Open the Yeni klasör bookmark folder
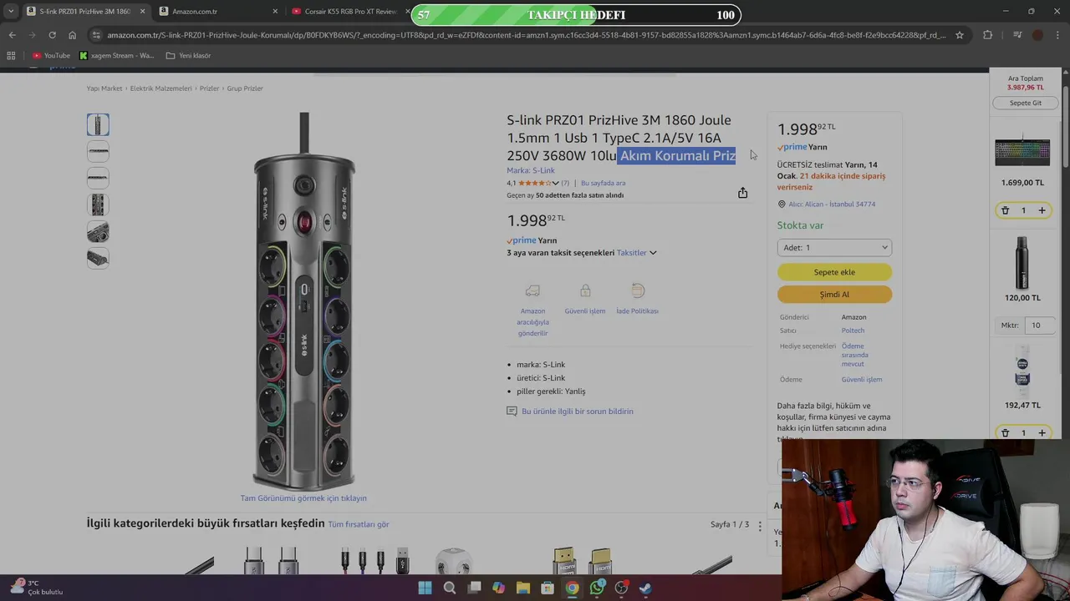This screenshot has height=601, width=1070. 188,56
